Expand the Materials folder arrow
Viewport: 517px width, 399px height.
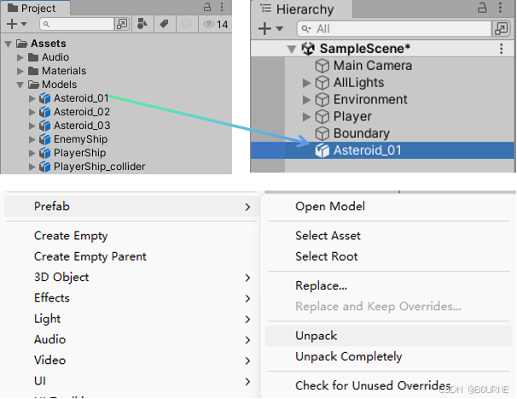20,71
